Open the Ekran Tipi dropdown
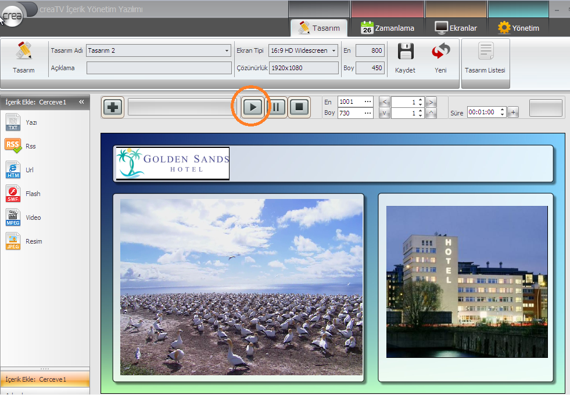Screen dimensions: 570x395 coord(334,51)
